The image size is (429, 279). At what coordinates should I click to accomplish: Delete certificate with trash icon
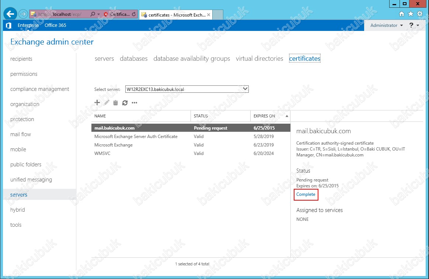(115, 103)
